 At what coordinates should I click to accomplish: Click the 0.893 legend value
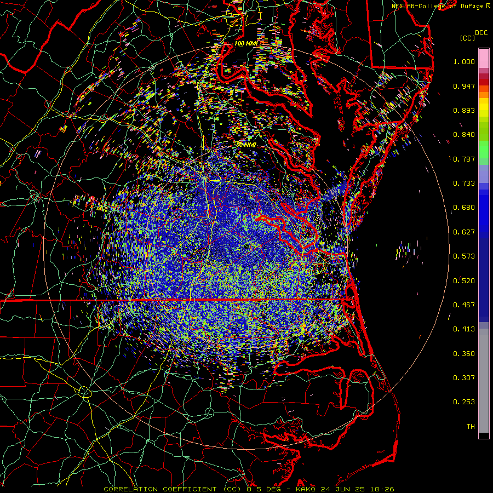464,110
